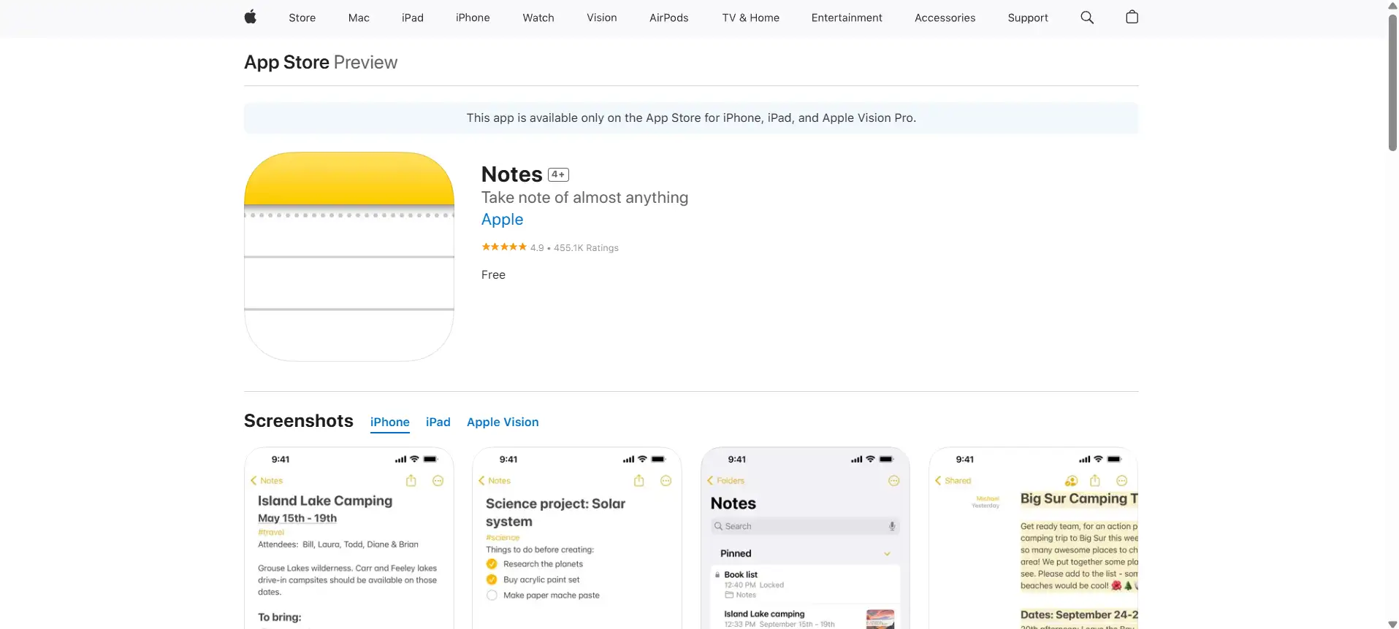The height and width of the screenshot is (629, 1399).
Task: Toggle Buy acrylic paint set checkbox
Action: click(492, 579)
